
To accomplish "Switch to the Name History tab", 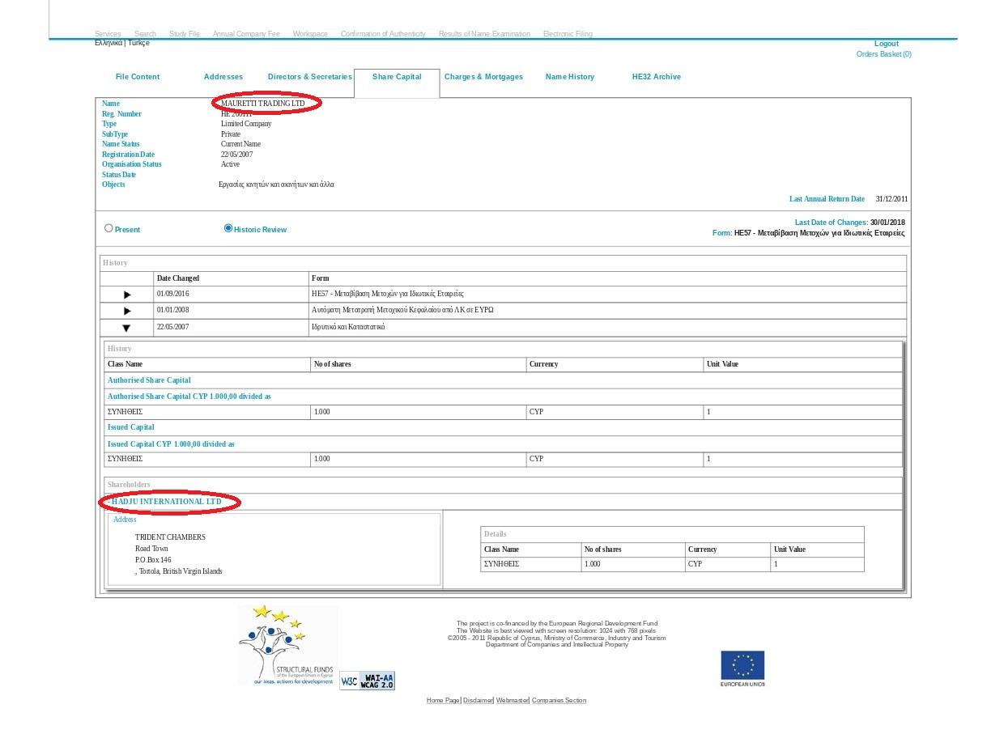I will (570, 77).
